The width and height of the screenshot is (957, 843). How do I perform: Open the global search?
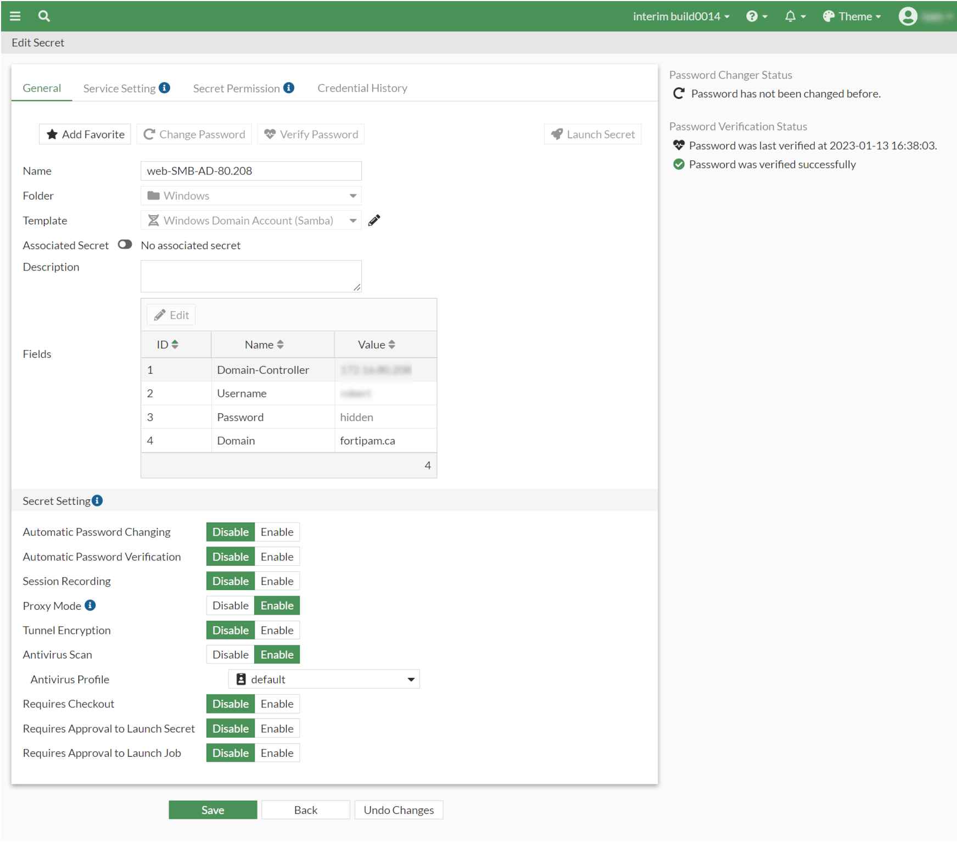pyautogui.click(x=43, y=16)
